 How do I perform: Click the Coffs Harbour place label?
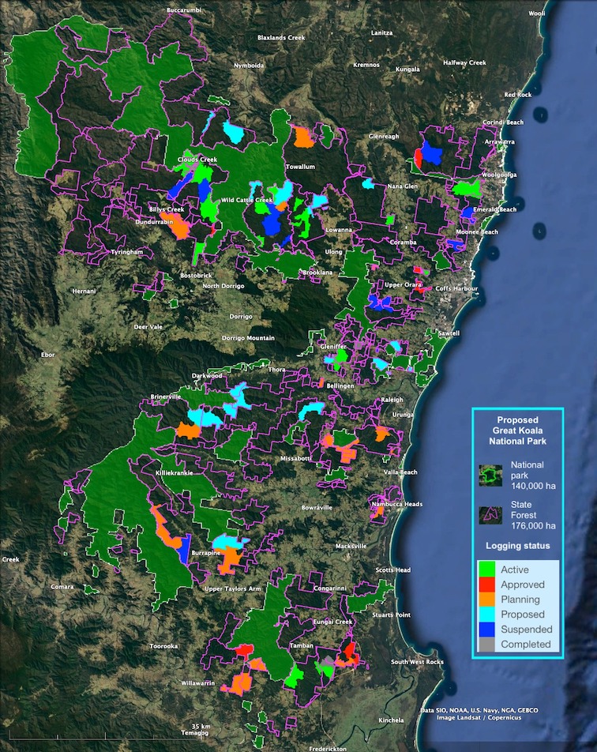[456, 289]
